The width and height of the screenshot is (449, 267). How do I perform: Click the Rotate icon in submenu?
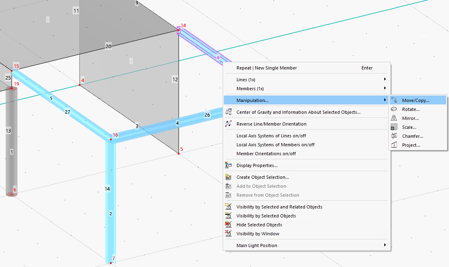point(394,109)
